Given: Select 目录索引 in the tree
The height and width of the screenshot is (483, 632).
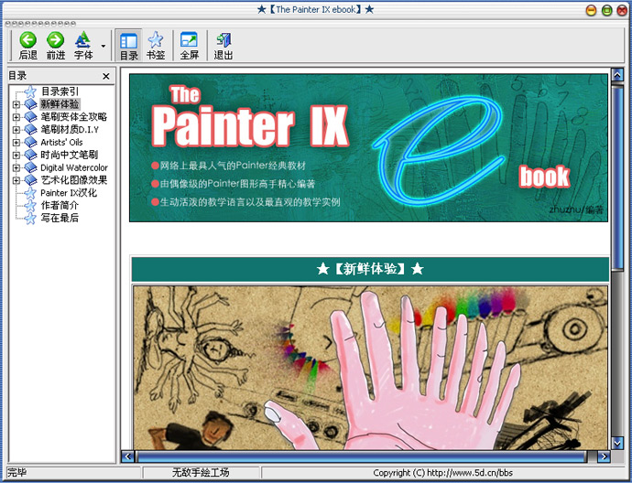Looking at the screenshot, I should pos(60,91).
